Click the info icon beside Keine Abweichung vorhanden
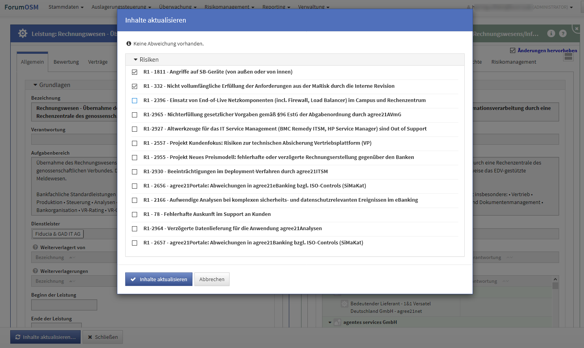This screenshot has height=348, width=584. pyautogui.click(x=128, y=43)
